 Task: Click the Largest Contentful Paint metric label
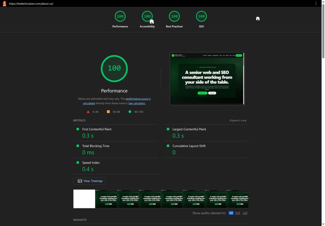pyautogui.click(x=189, y=129)
